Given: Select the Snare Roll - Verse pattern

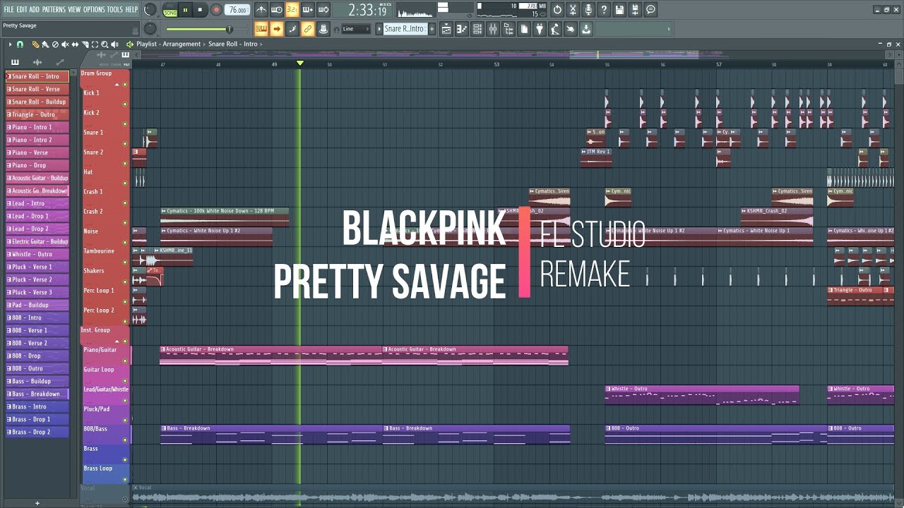Looking at the screenshot, I should pyautogui.click(x=37, y=89).
